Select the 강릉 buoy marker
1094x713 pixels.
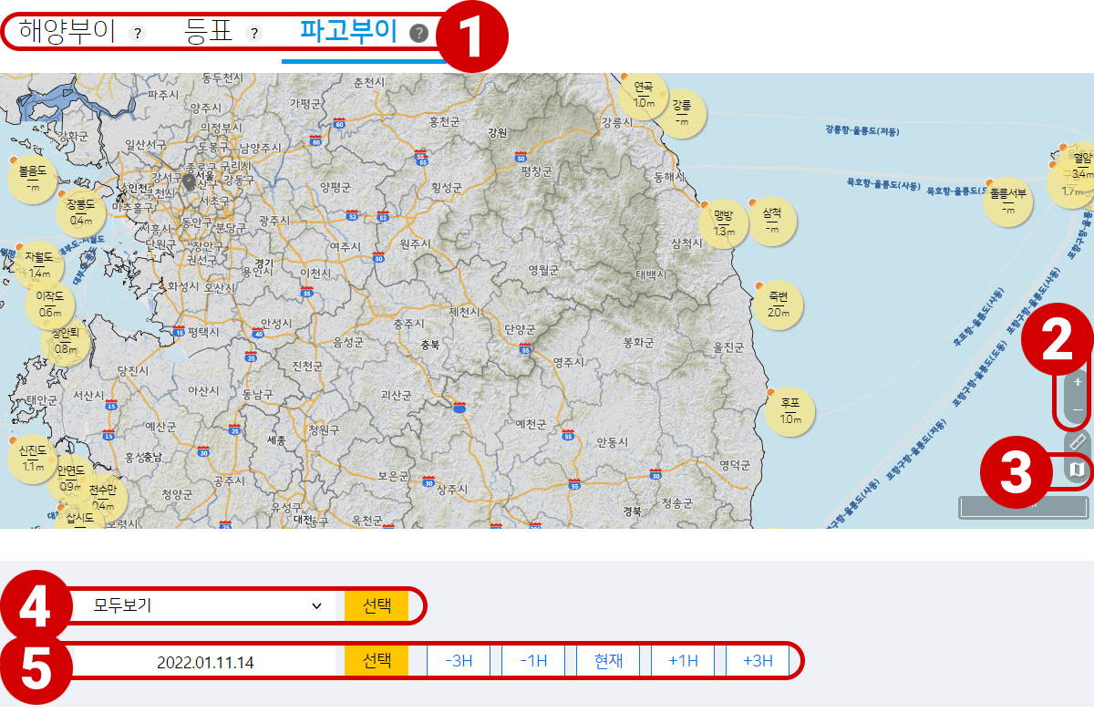point(682,113)
